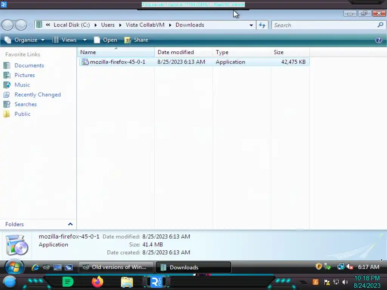Click Switch between windows icon

tap(69, 267)
